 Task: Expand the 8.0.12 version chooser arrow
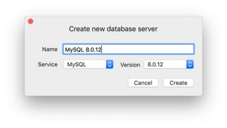189,64
